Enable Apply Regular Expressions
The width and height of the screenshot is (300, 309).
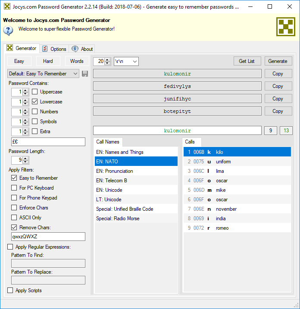(10, 247)
